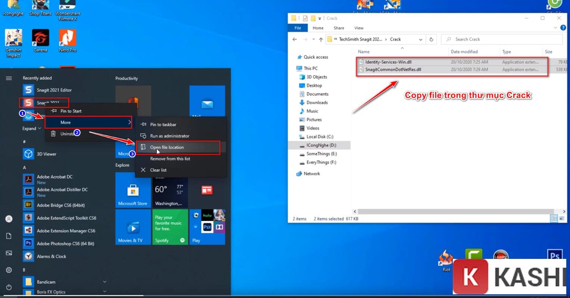Click the back navigation arrow in Explorer
570x298 pixels.
tap(295, 39)
